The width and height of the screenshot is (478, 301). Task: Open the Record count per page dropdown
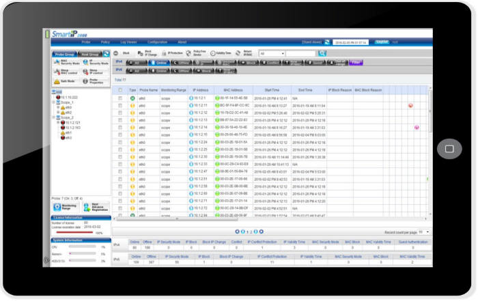424,232
